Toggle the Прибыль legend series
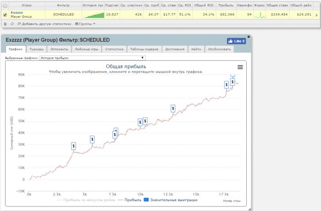Viewport: 321px width, 211px height. 130,200
